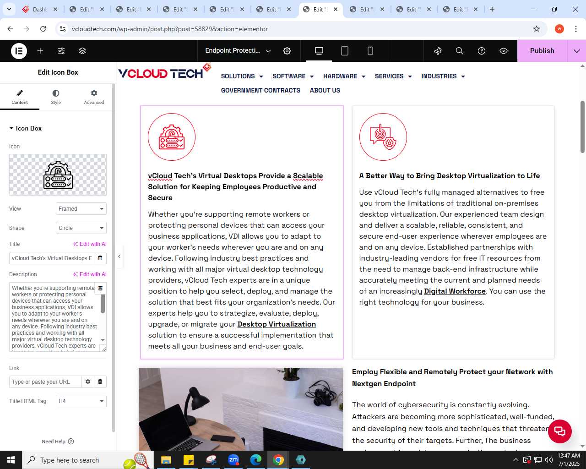Viewport: 586px width, 469px height.
Task: Open the SOFTWARE nav menu
Action: pos(293,76)
